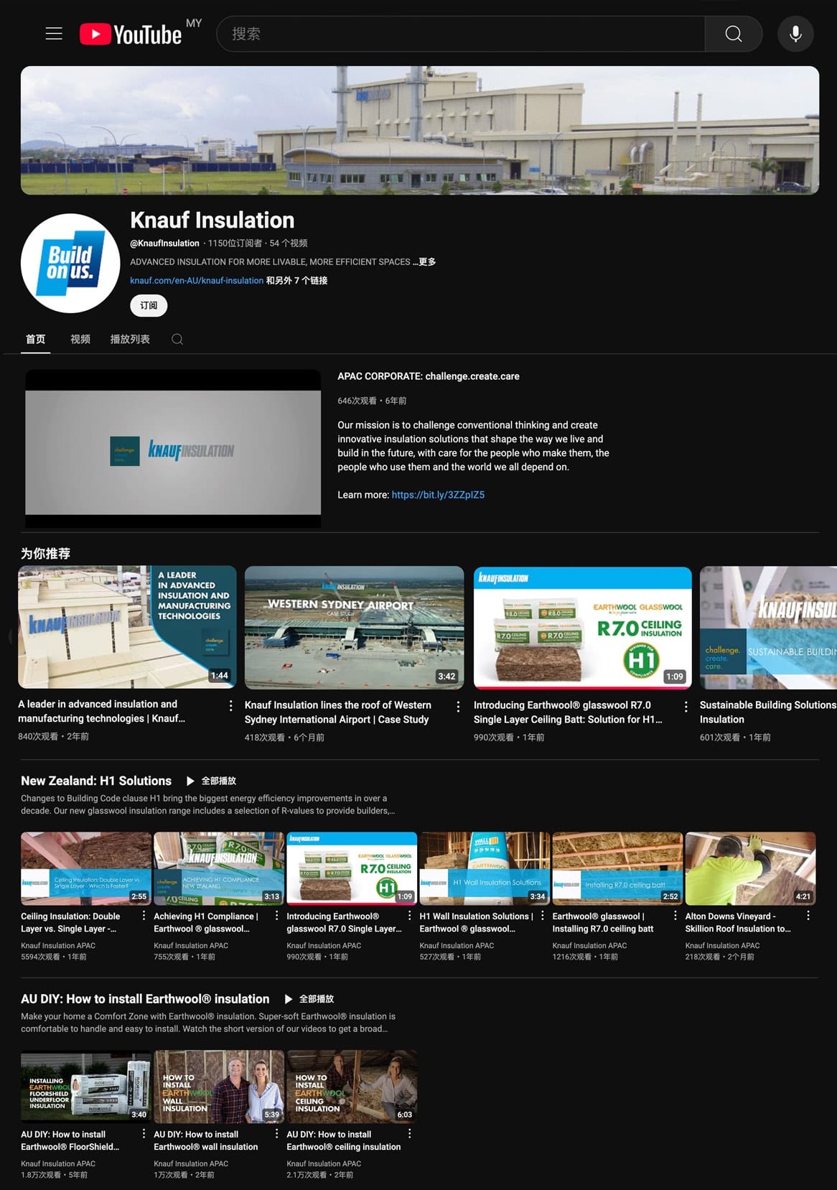
Task: Open the knauf.com/en-AU website link
Action: tap(197, 281)
